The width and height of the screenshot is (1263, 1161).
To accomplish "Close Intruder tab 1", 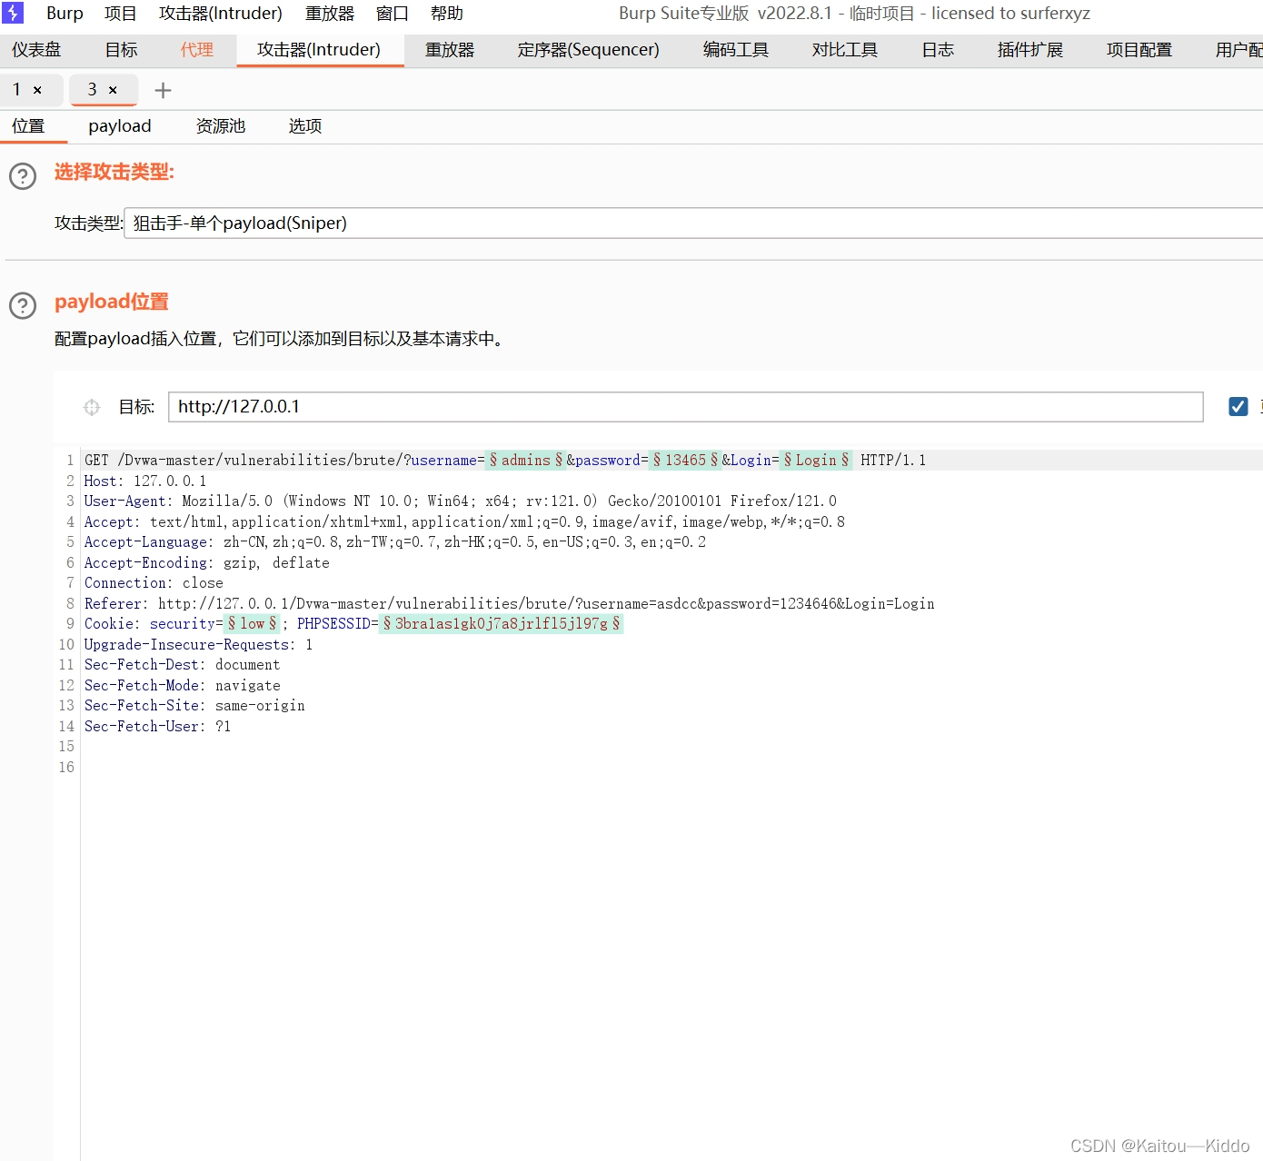I will 37,90.
